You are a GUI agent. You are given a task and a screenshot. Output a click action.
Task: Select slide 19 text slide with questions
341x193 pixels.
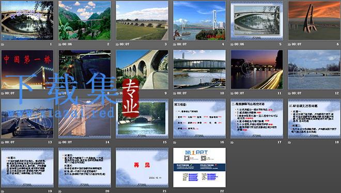point(27,168)
